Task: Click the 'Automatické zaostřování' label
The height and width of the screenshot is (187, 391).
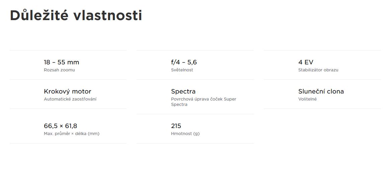Action: [70, 99]
